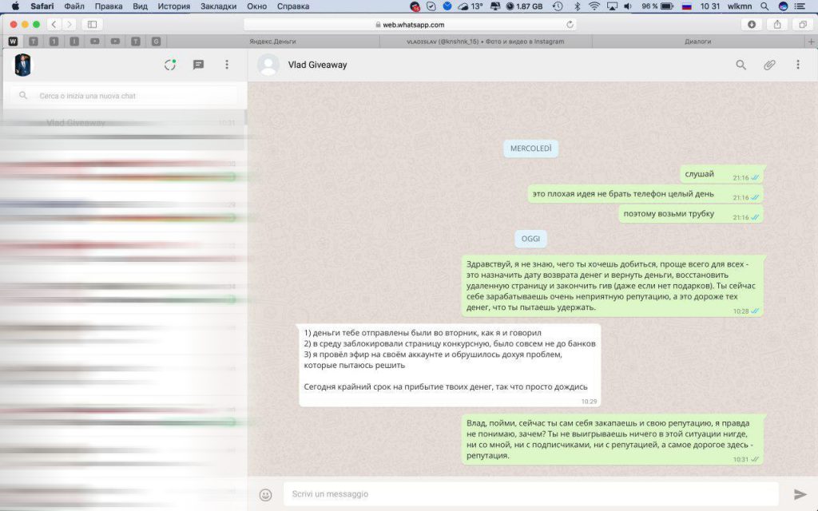Open the WhatsApp status updates icon
The height and width of the screenshot is (511, 818).
[x=170, y=65]
